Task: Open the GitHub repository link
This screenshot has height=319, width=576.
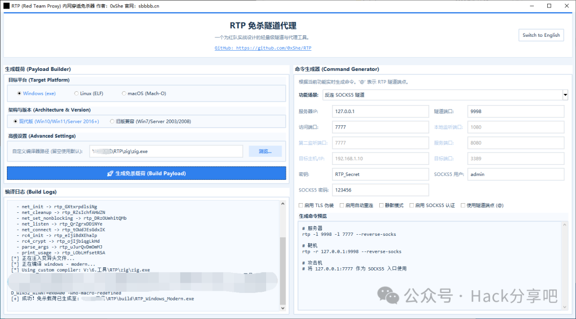Action: coord(263,48)
